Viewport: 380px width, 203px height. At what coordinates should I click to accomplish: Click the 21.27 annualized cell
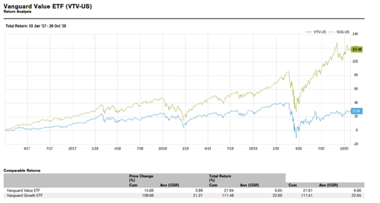198,195
